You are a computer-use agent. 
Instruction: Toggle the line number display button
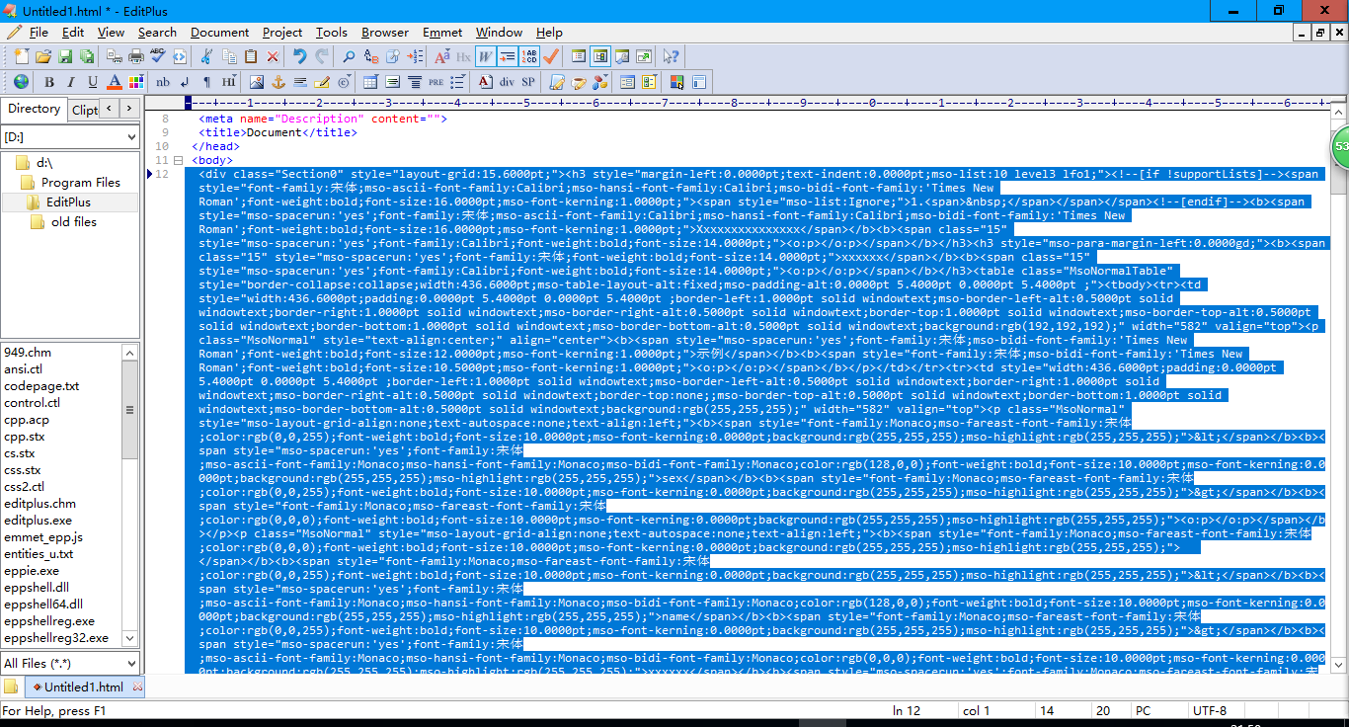pyautogui.click(x=529, y=56)
